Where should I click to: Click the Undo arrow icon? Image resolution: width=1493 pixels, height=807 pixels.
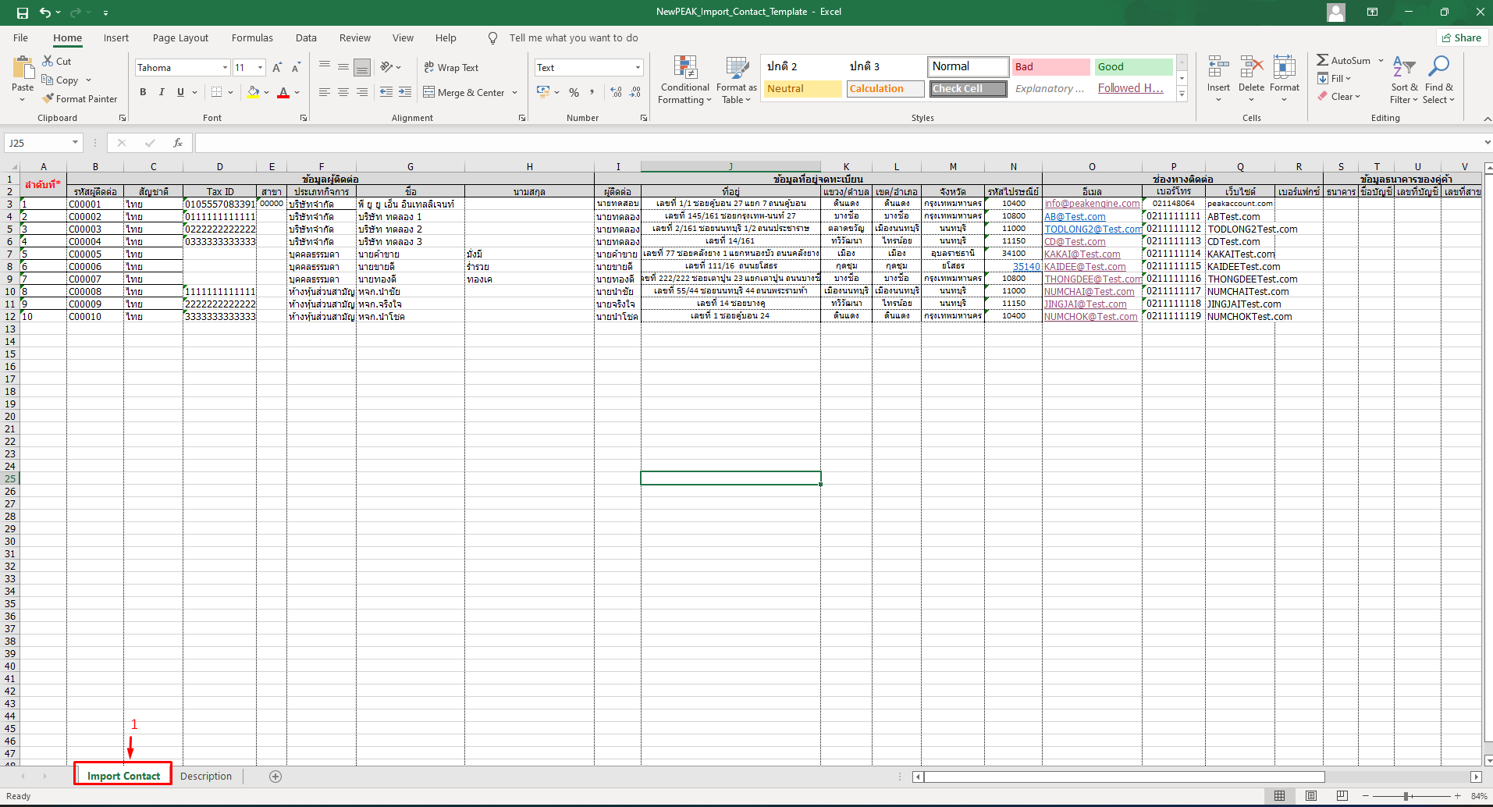pos(45,12)
